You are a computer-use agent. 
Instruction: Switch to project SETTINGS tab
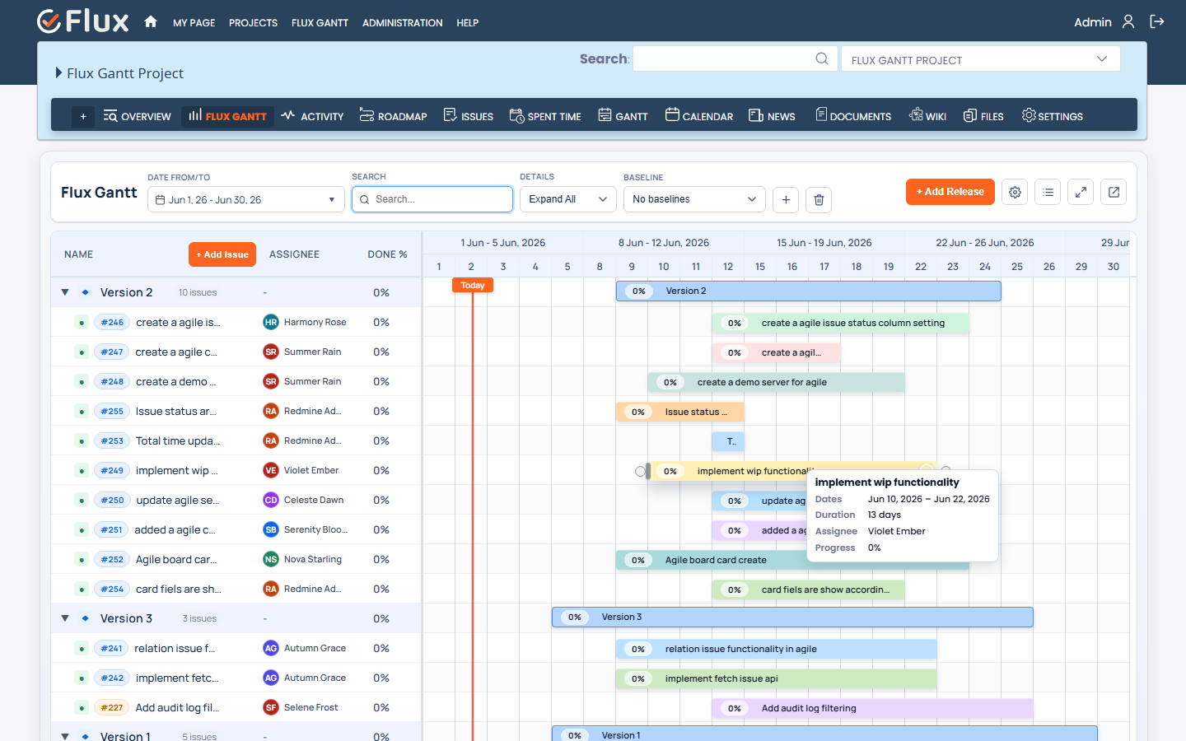tap(1052, 116)
